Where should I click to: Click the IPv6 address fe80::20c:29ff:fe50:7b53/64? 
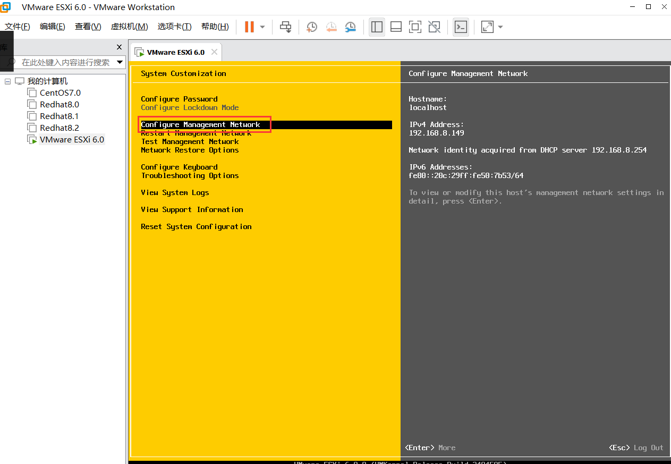(x=466, y=175)
